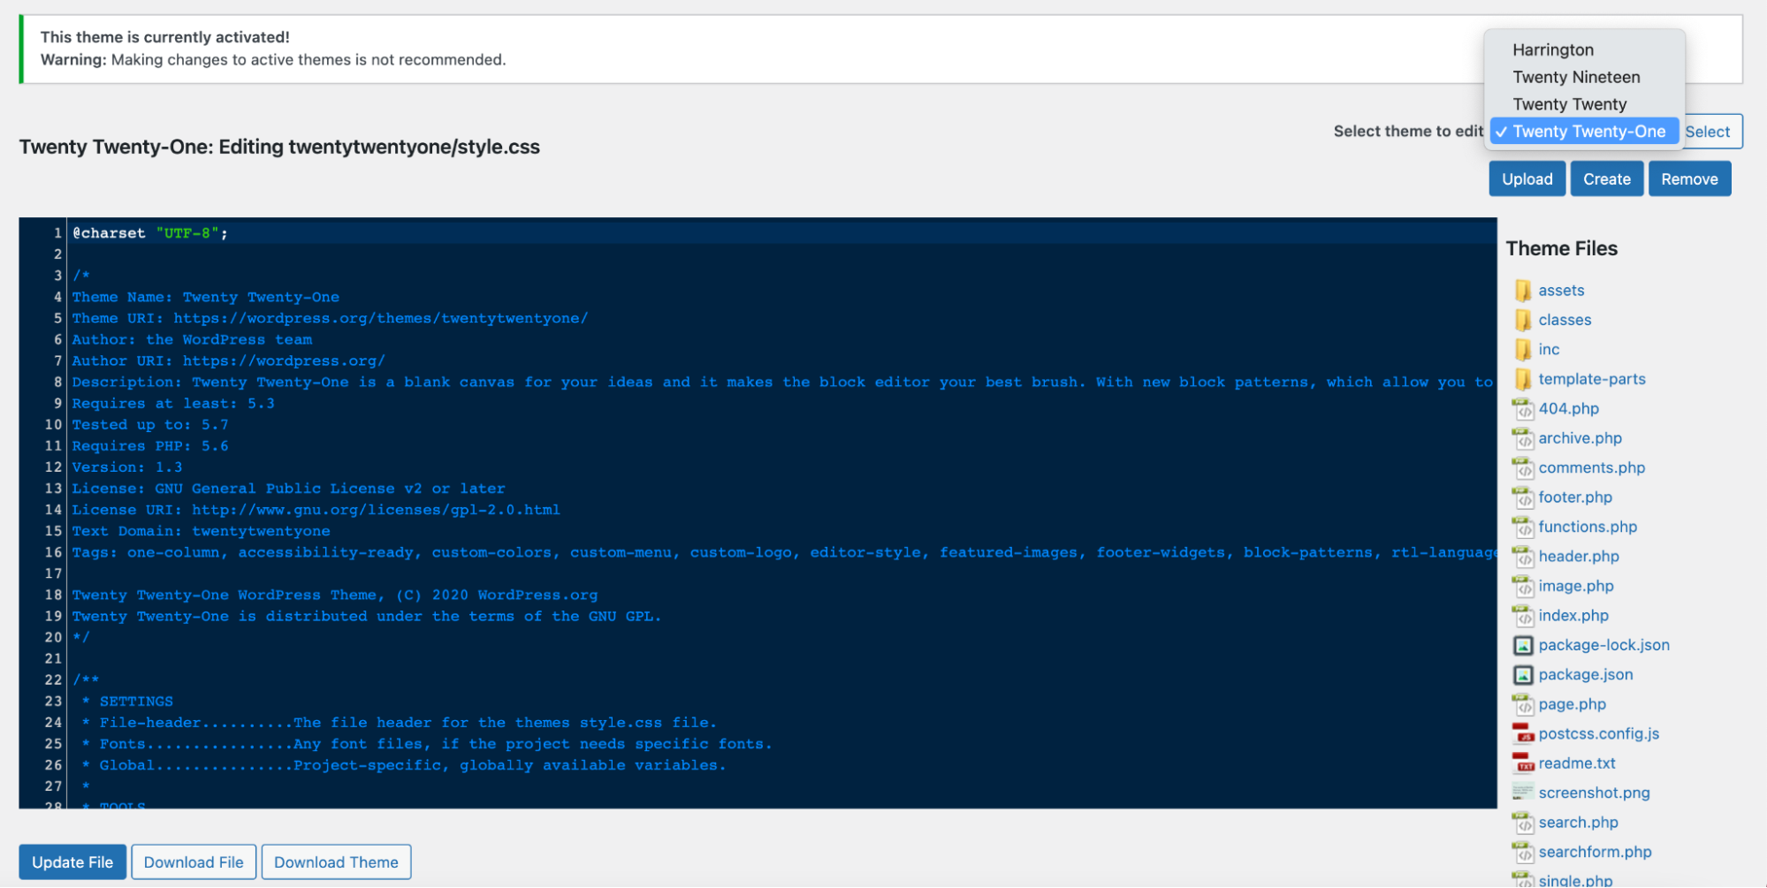Select the checked Twenty Twenty-One option
This screenshot has height=888, width=1767.
(1588, 132)
